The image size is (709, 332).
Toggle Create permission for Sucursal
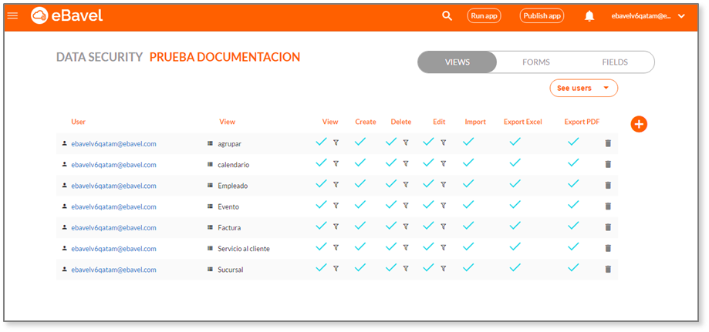pos(360,267)
